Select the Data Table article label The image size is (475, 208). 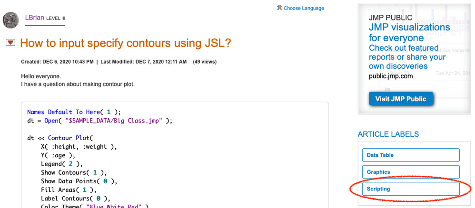[411, 155]
